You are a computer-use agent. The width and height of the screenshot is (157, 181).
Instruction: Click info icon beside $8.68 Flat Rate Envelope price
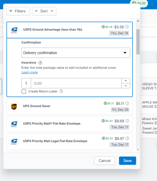pyautogui.click(x=127, y=121)
